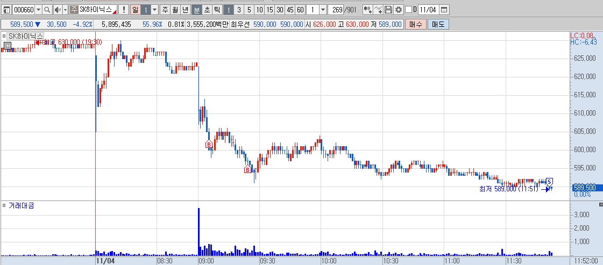The height and width of the screenshot is (265, 603).
Task: Expand the custom minute interval dropdown
Action: [323, 10]
